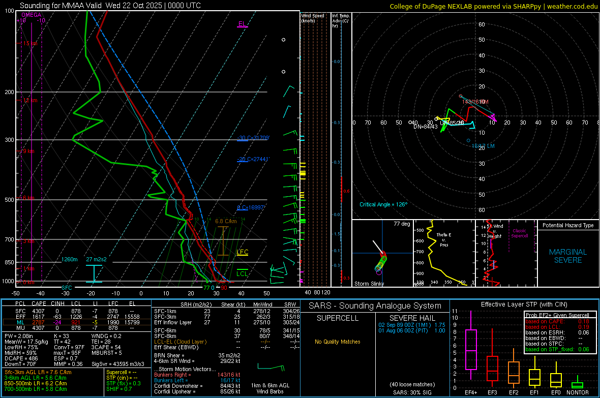This screenshot has width=600, height=398.
Task: Click the green LCL marker label
Action: pos(242,273)
